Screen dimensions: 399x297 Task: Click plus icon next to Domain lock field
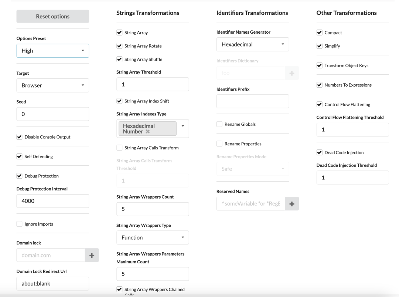[x=92, y=255]
